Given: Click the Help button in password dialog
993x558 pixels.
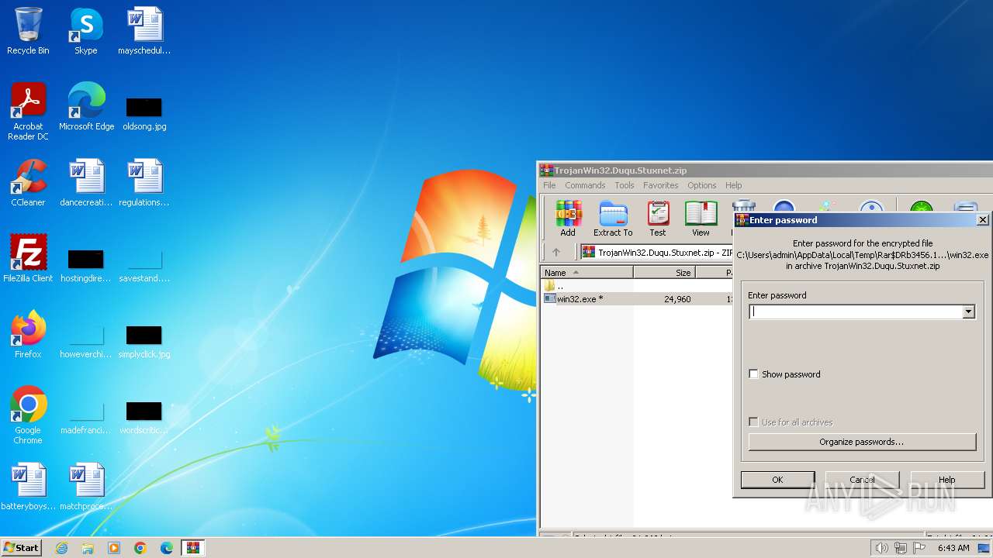Looking at the screenshot, I should 946,480.
